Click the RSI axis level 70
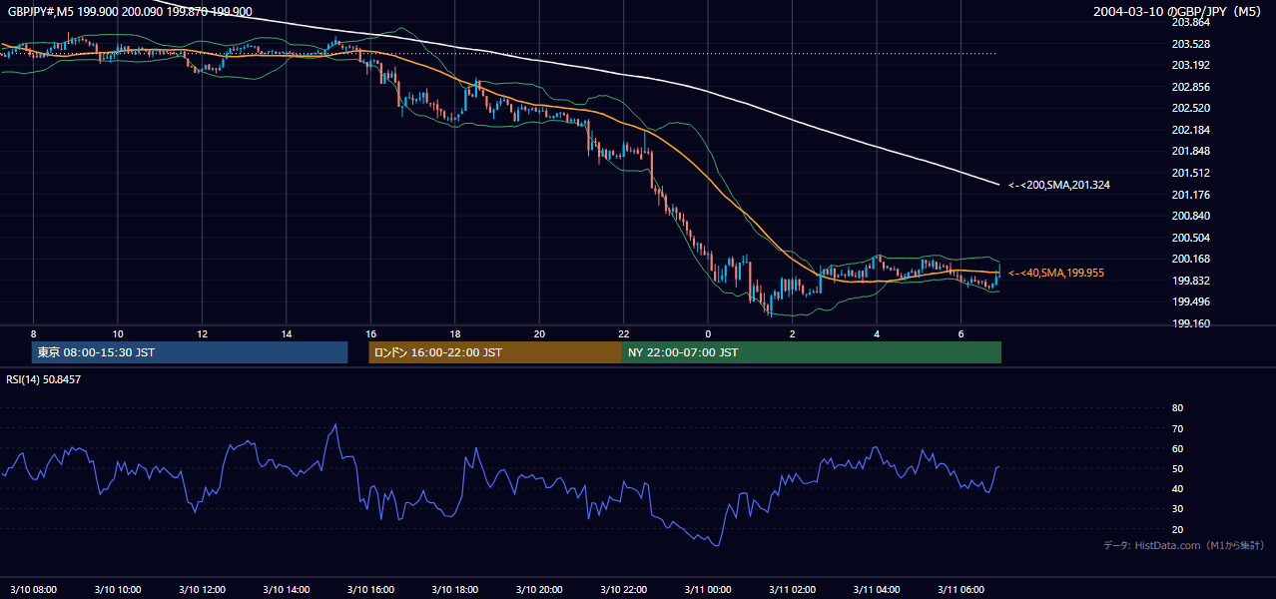1276x599 pixels. [1177, 428]
